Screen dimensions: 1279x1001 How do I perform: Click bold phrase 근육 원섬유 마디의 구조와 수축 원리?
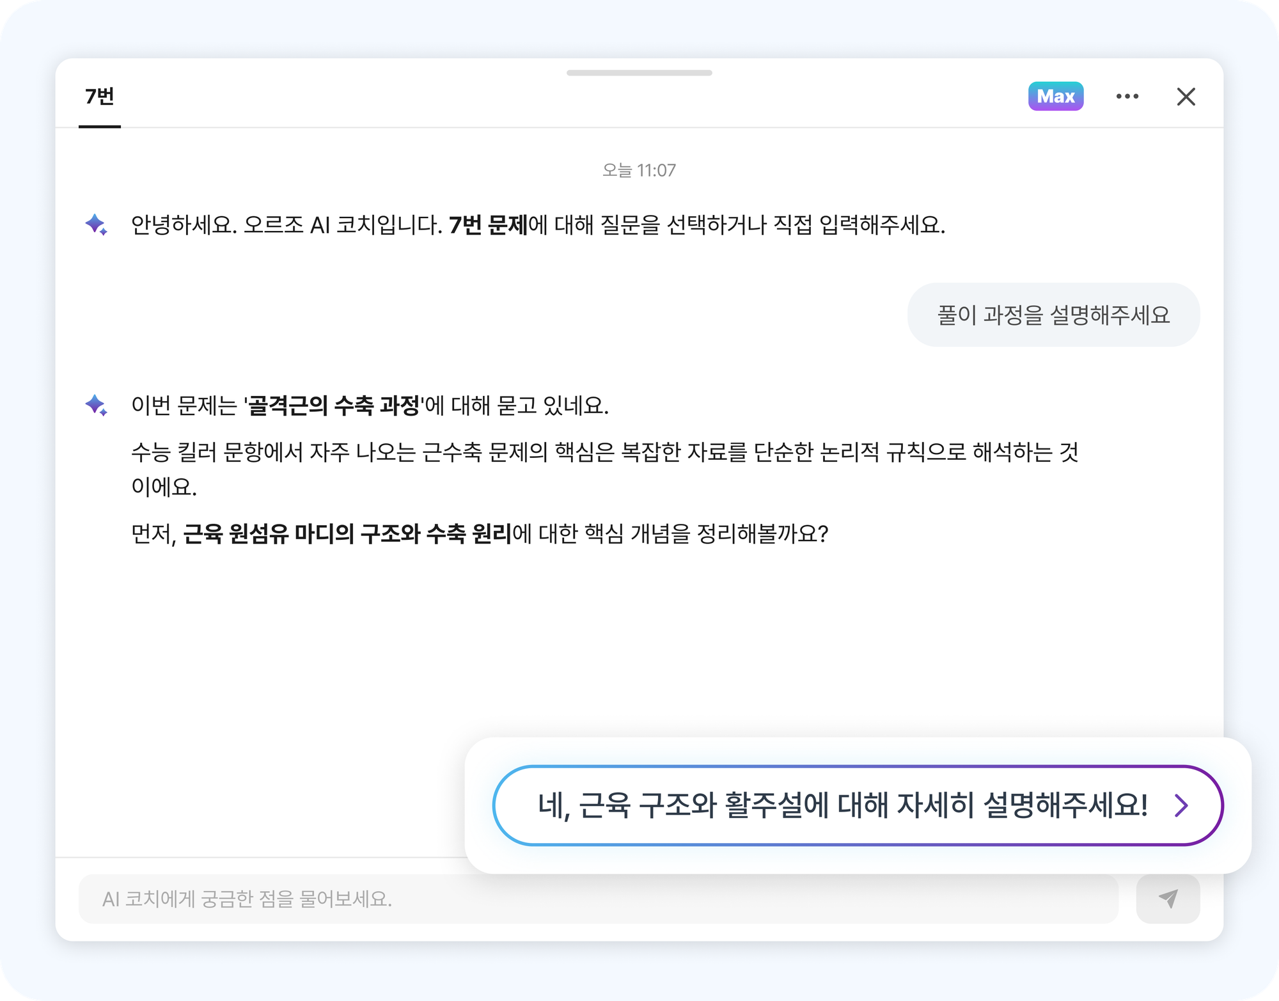[x=347, y=533]
